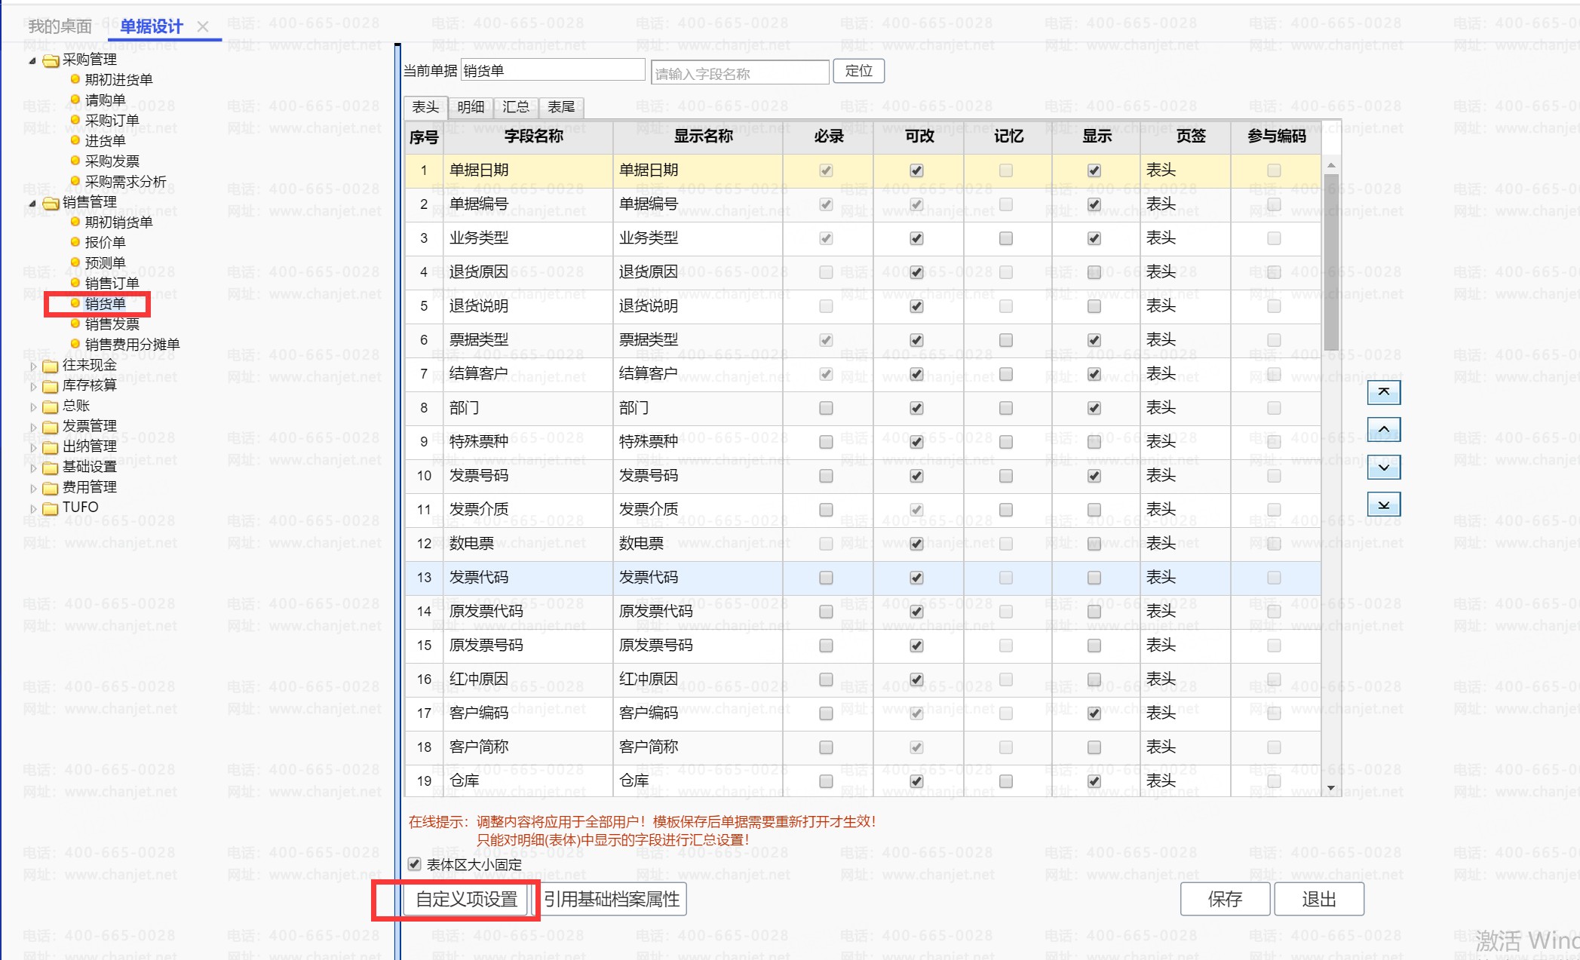Viewport: 1580px width, 960px height.
Task: Expand the 基础设置 tree node
Action: (32, 468)
